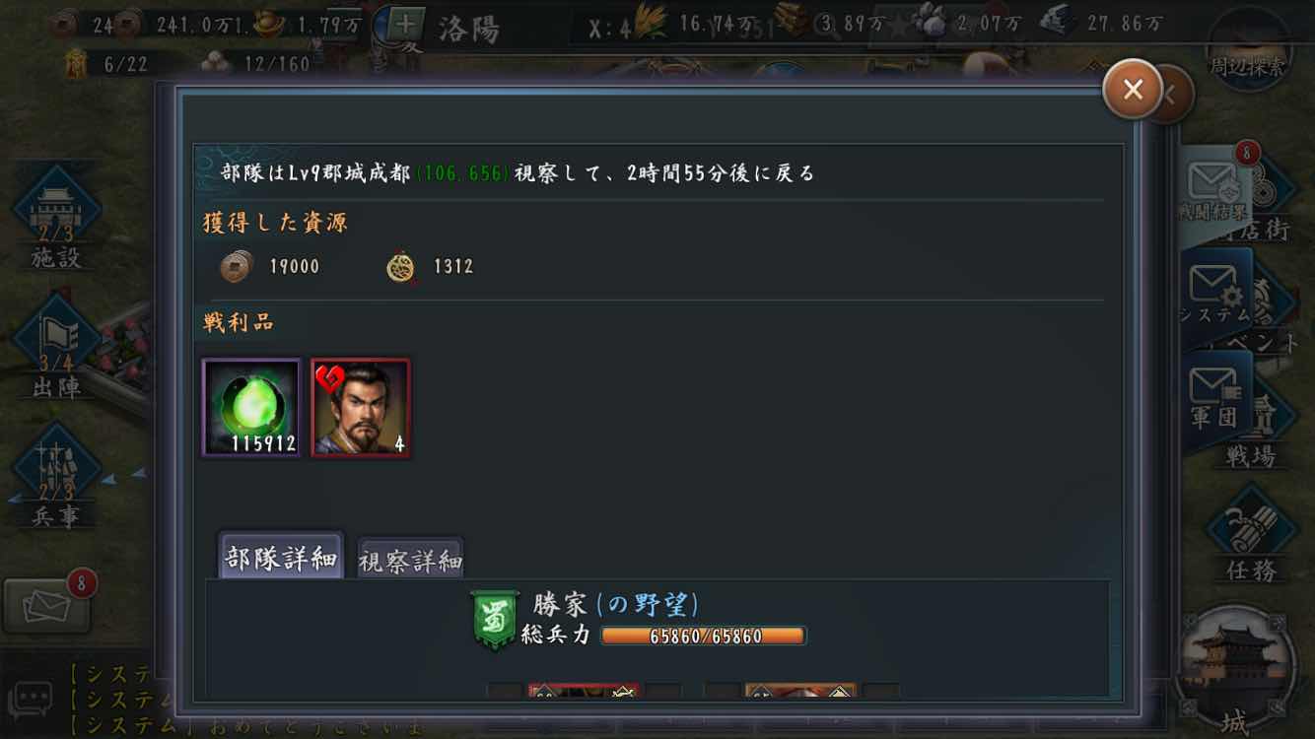Open 周辺探索 surroundings search button
The height and width of the screenshot is (739, 1315).
click(1249, 49)
